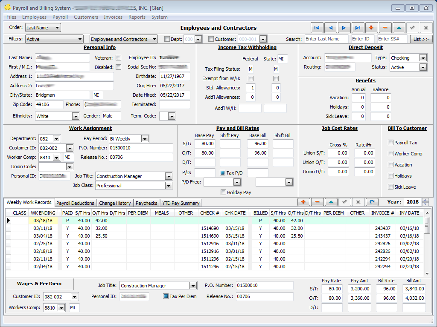437x327 pixels.
Task: Go to next employee record
Action: pos(344,28)
